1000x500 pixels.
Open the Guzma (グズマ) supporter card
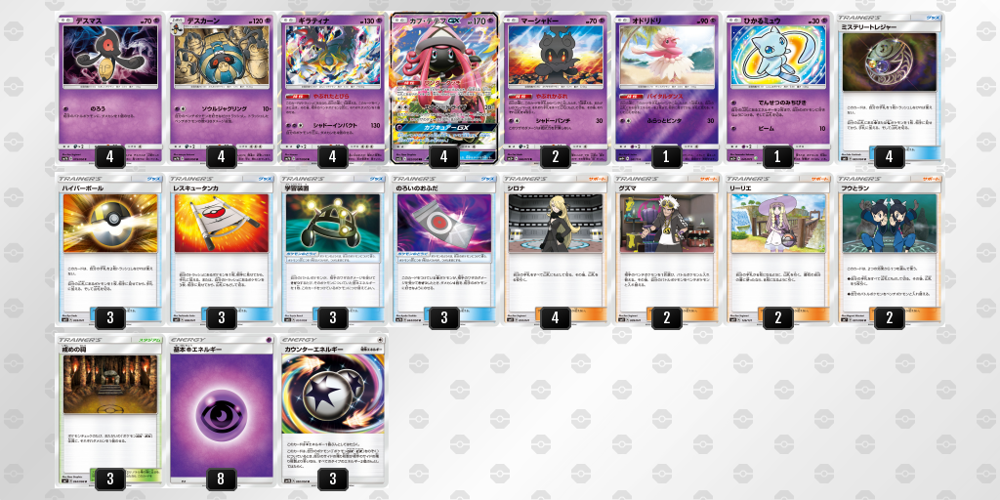click(666, 250)
